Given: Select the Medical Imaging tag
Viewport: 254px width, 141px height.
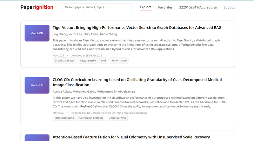Looking at the screenshot, I should (64, 118).
